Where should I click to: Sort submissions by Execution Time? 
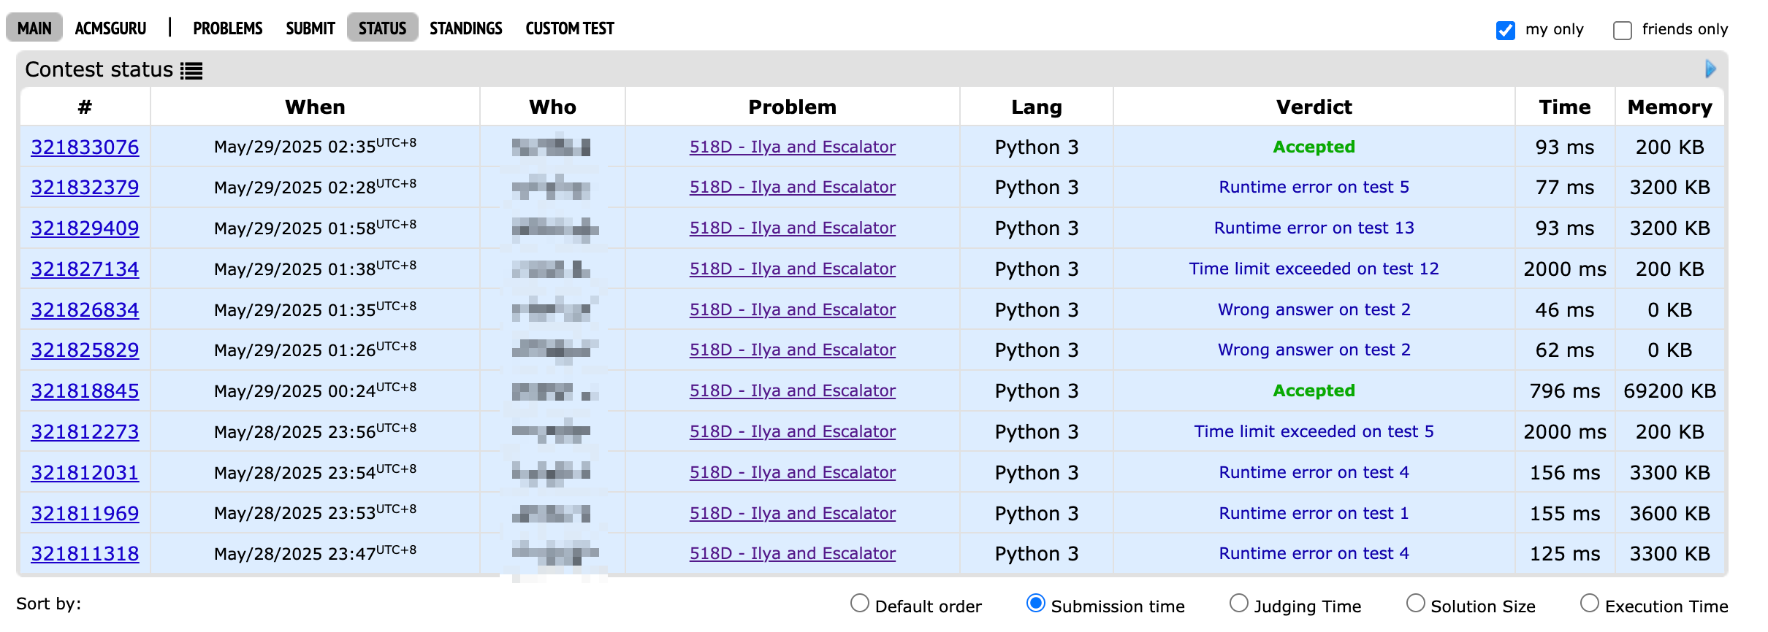(x=1589, y=604)
